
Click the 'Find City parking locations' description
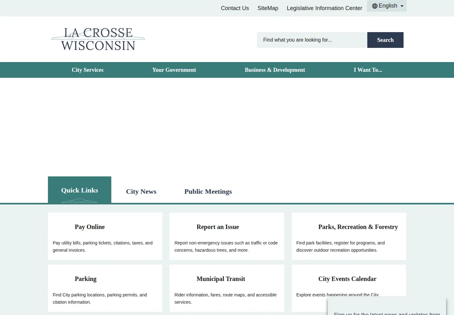pos(100,298)
